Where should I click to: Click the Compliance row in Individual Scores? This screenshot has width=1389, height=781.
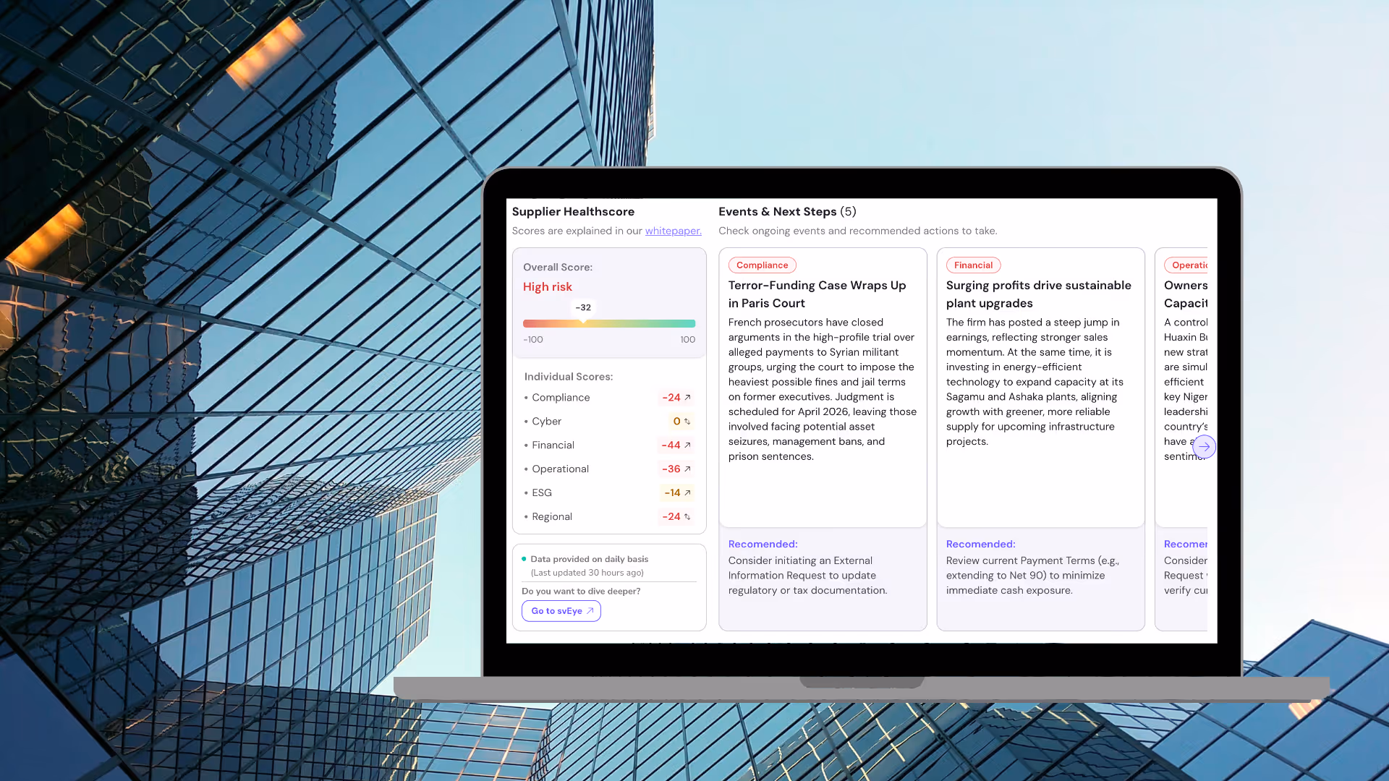pos(561,398)
